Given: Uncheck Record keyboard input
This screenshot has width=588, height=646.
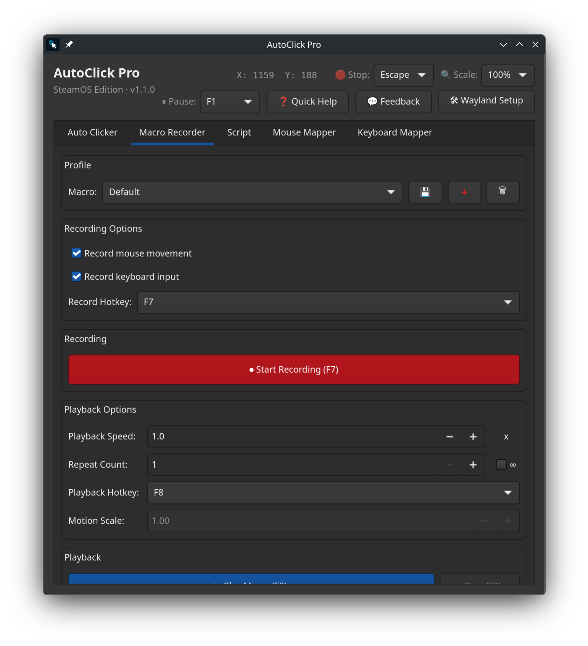Looking at the screenshot, I should coord(76,277).
